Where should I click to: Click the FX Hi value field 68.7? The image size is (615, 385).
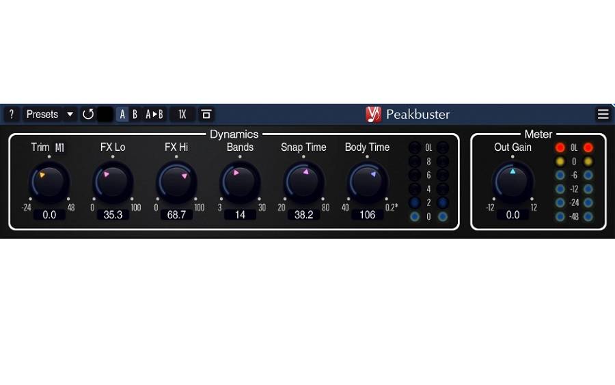click(x=176, y=214)
